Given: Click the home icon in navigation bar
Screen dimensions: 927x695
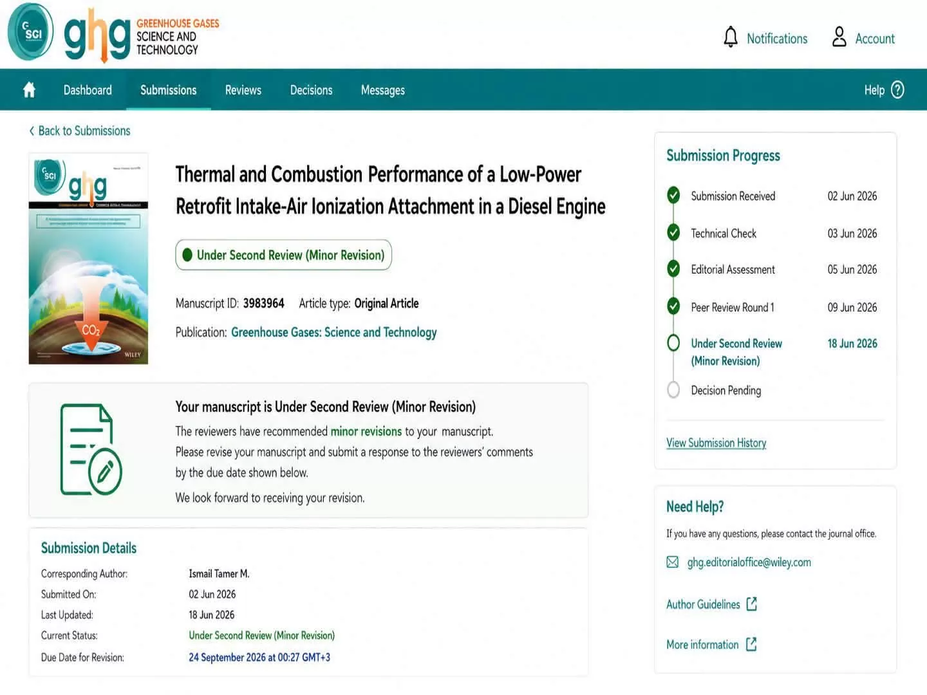Looking at the screenshot, I should tap(29, 90).
